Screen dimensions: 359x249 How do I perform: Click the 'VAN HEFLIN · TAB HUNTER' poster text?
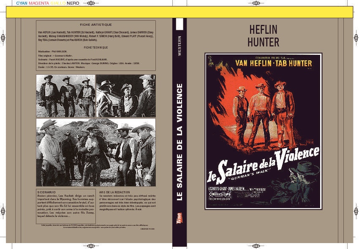coord(274,63)
